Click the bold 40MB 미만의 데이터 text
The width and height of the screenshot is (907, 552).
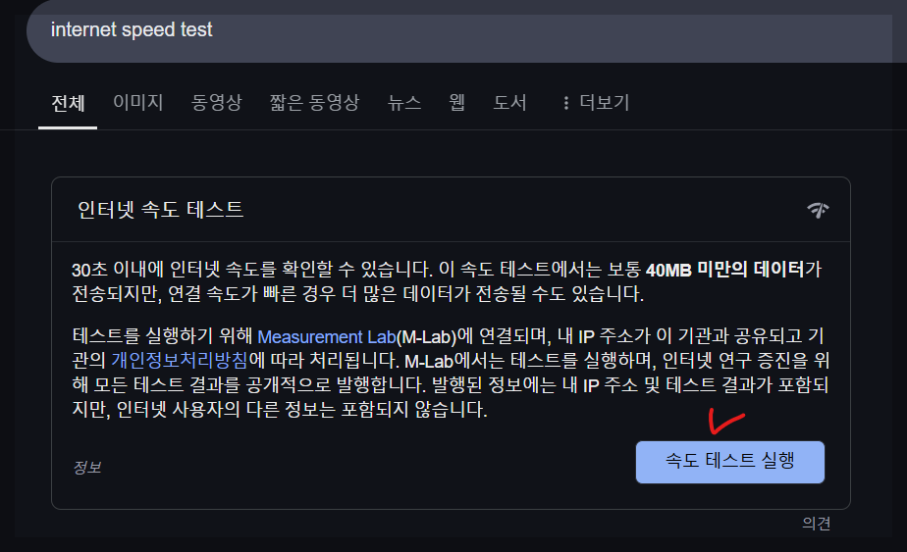(x=724, y=270)
